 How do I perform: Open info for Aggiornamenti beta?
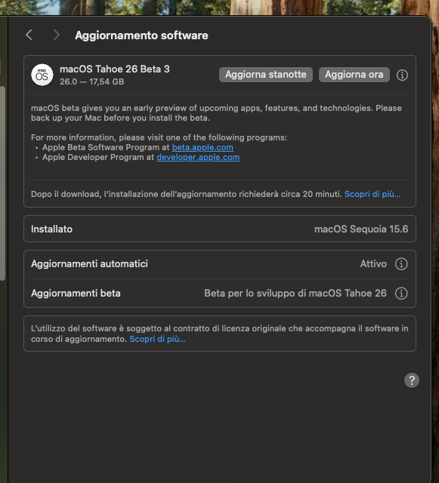(401, 294)
